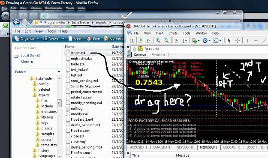This screenshot has height=158, width=268.
Task: Open the periodicity clock dropdown icon
Action: tap(206, 41)
